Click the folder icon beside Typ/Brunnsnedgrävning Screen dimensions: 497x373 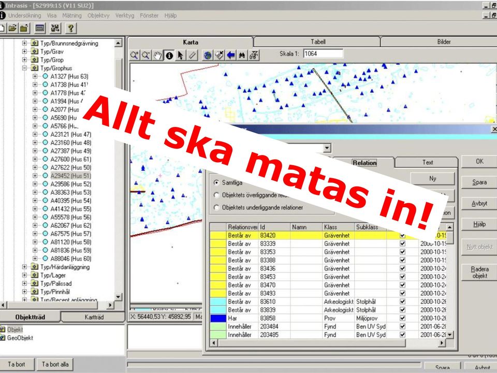click(x=35, y=43)
